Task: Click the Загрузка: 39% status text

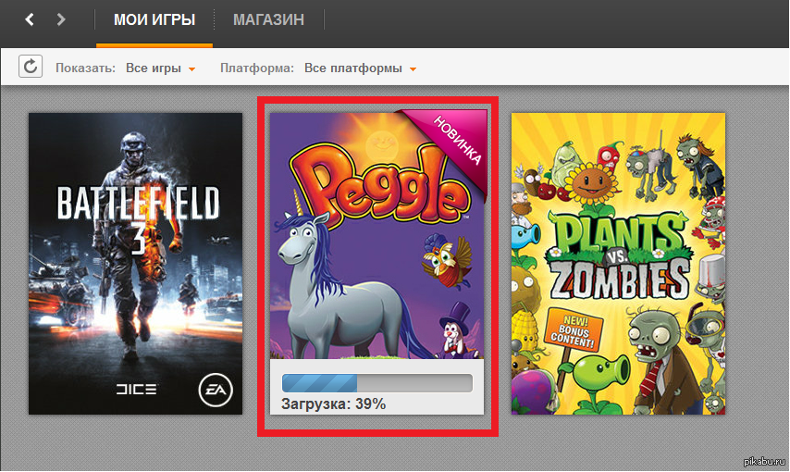Action: [334, 404]
